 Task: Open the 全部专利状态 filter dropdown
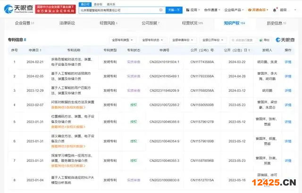[152, 40]
